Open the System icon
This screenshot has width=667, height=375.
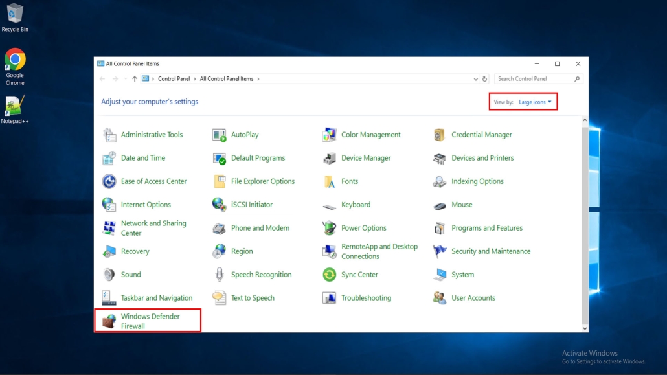(440, 275)
